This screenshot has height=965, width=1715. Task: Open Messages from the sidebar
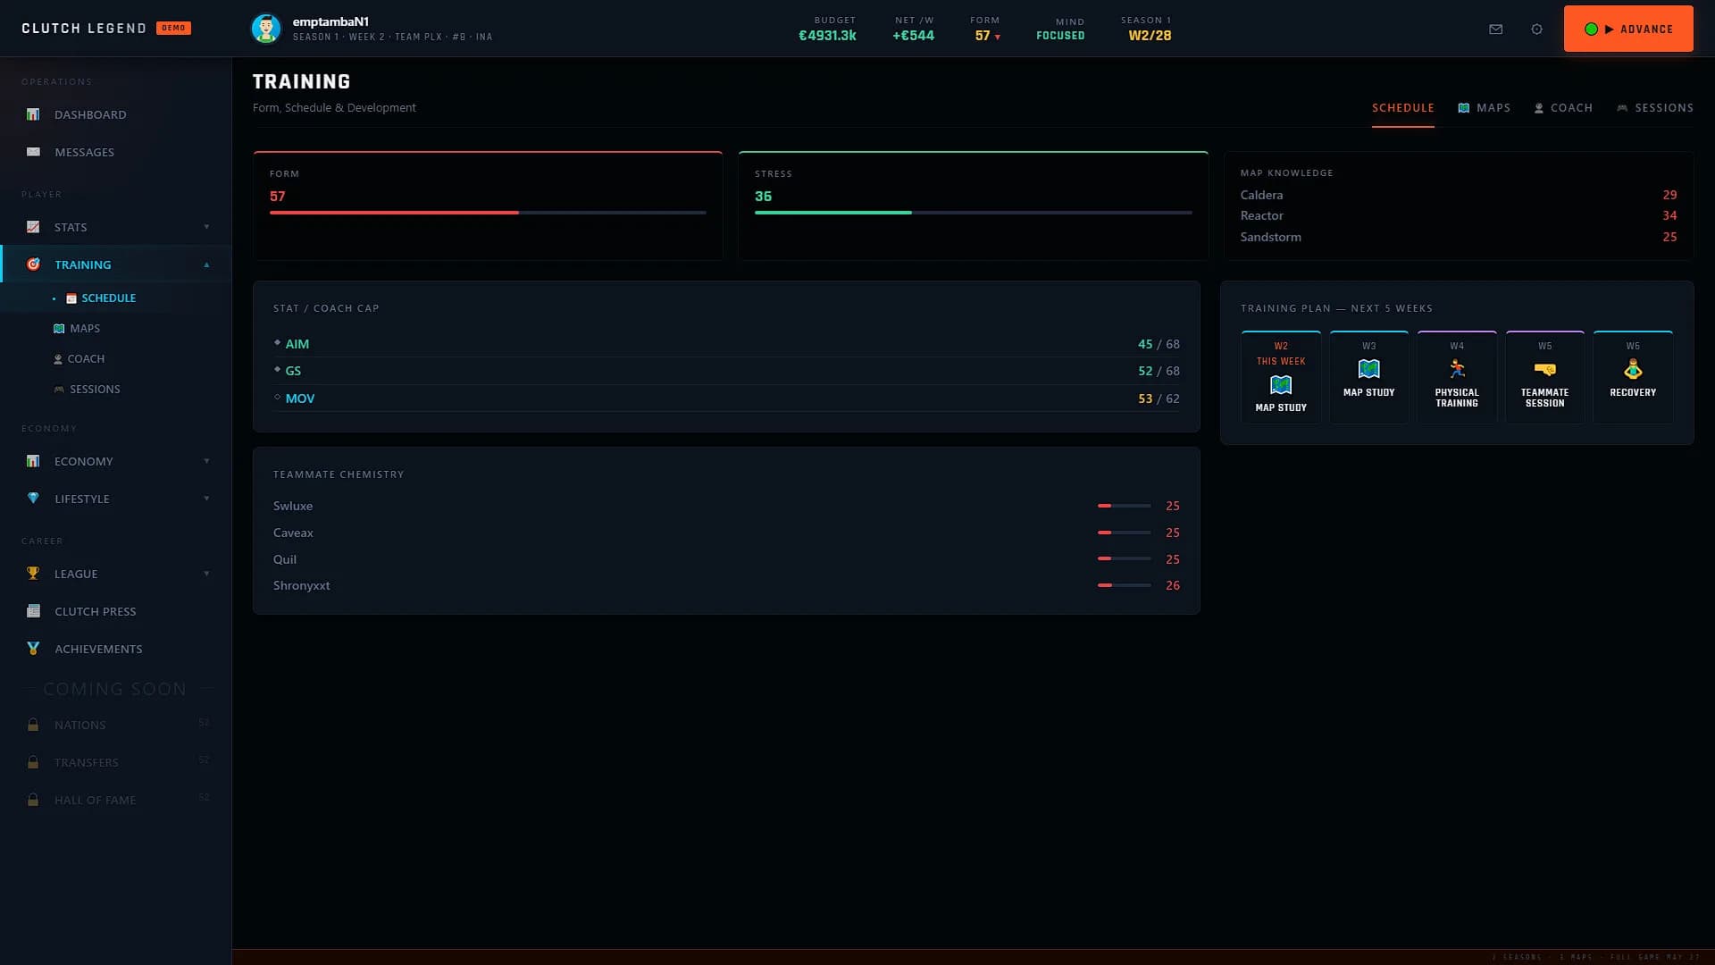(x=116, y=152)
